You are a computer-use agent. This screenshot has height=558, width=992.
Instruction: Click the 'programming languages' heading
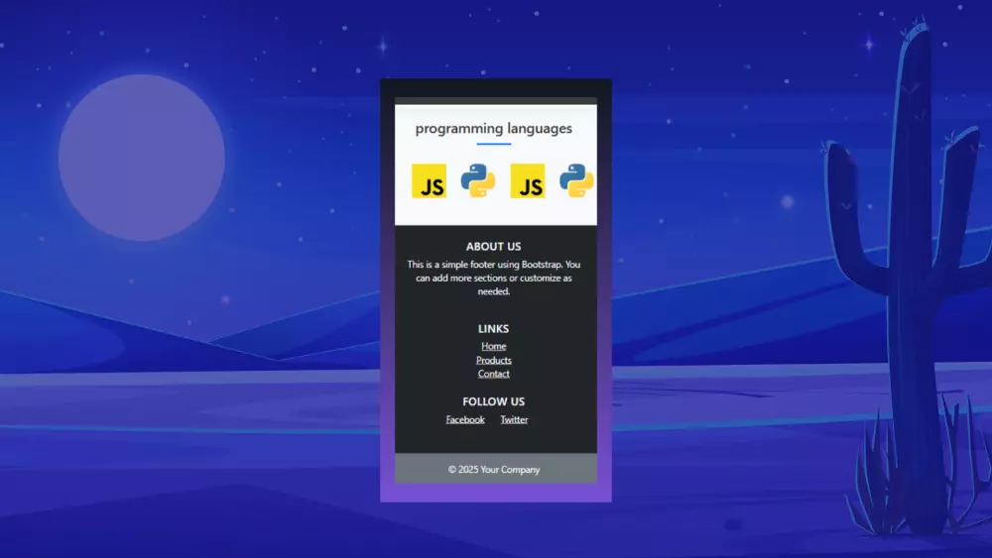pyautogui.click(x=493, y=128)
